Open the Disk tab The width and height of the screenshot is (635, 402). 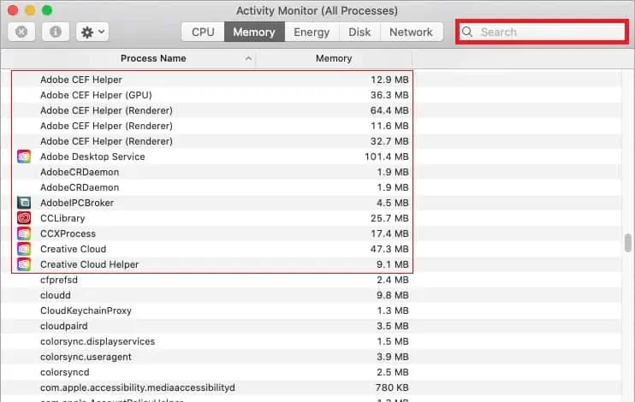click(x=359, y=33)
